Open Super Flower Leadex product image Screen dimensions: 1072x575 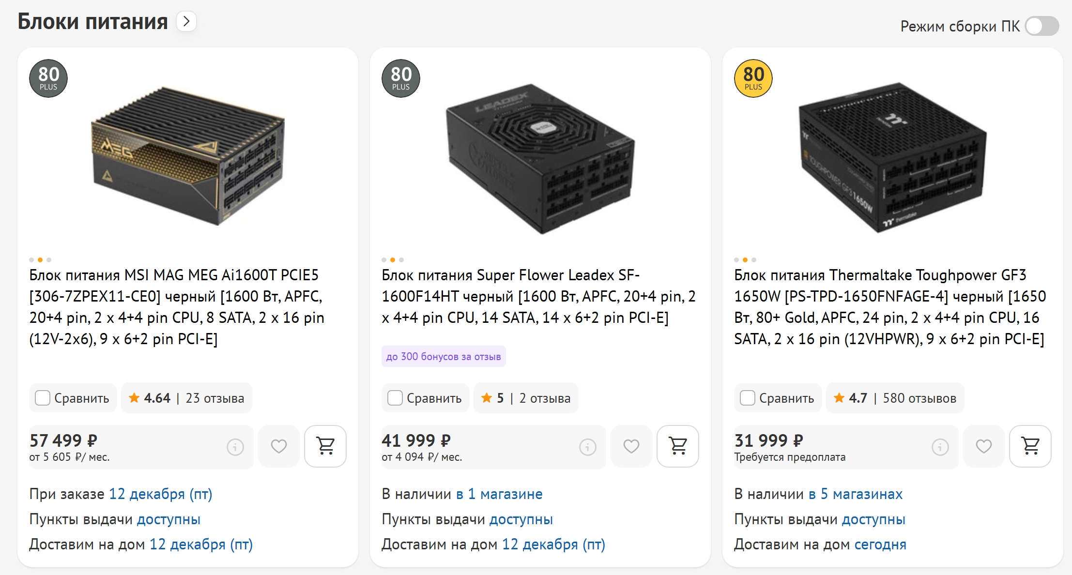click(540, 157)
